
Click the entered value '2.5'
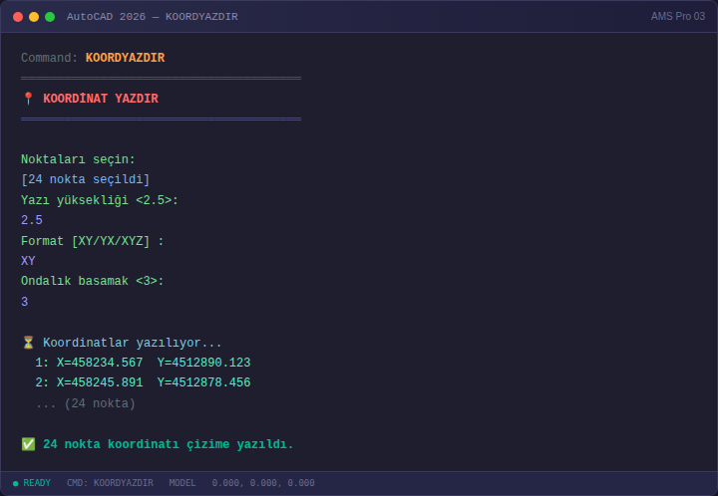click(32, 220)
